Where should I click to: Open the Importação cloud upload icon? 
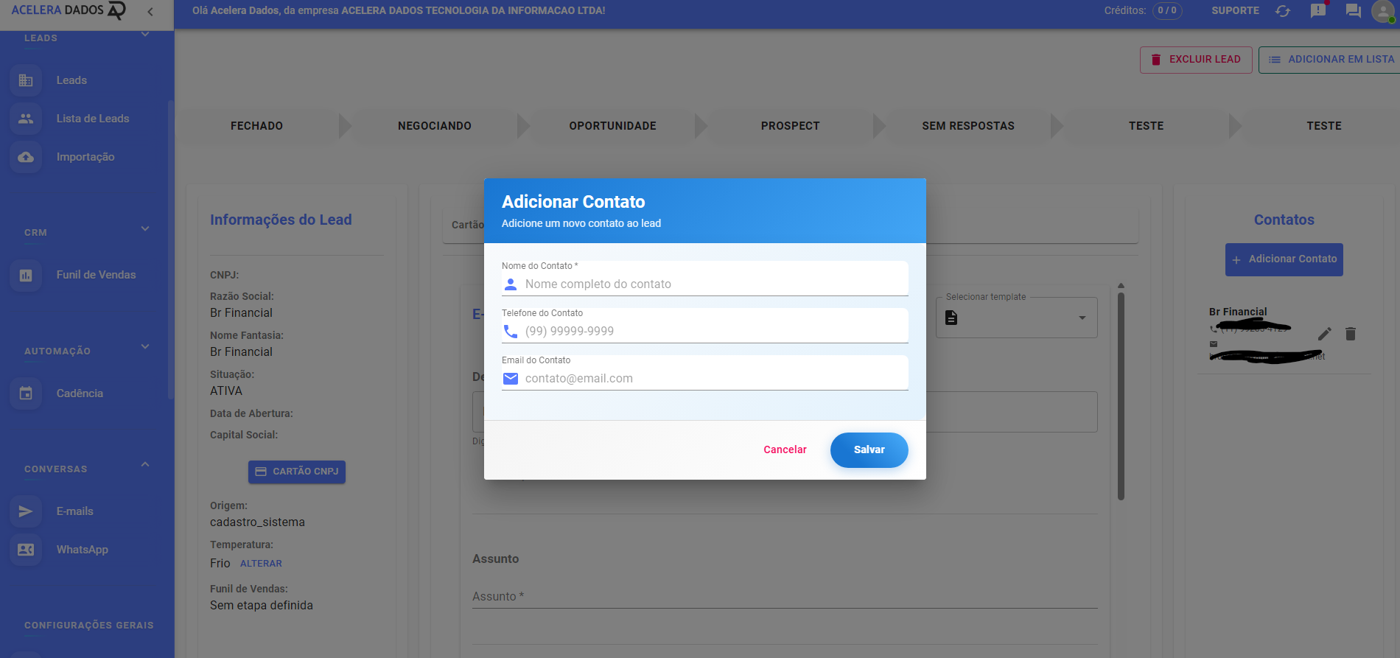(26, 157)
